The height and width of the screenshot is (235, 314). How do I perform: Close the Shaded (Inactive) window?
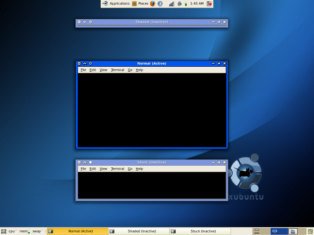pyautogui.click(x=225, y=22)
